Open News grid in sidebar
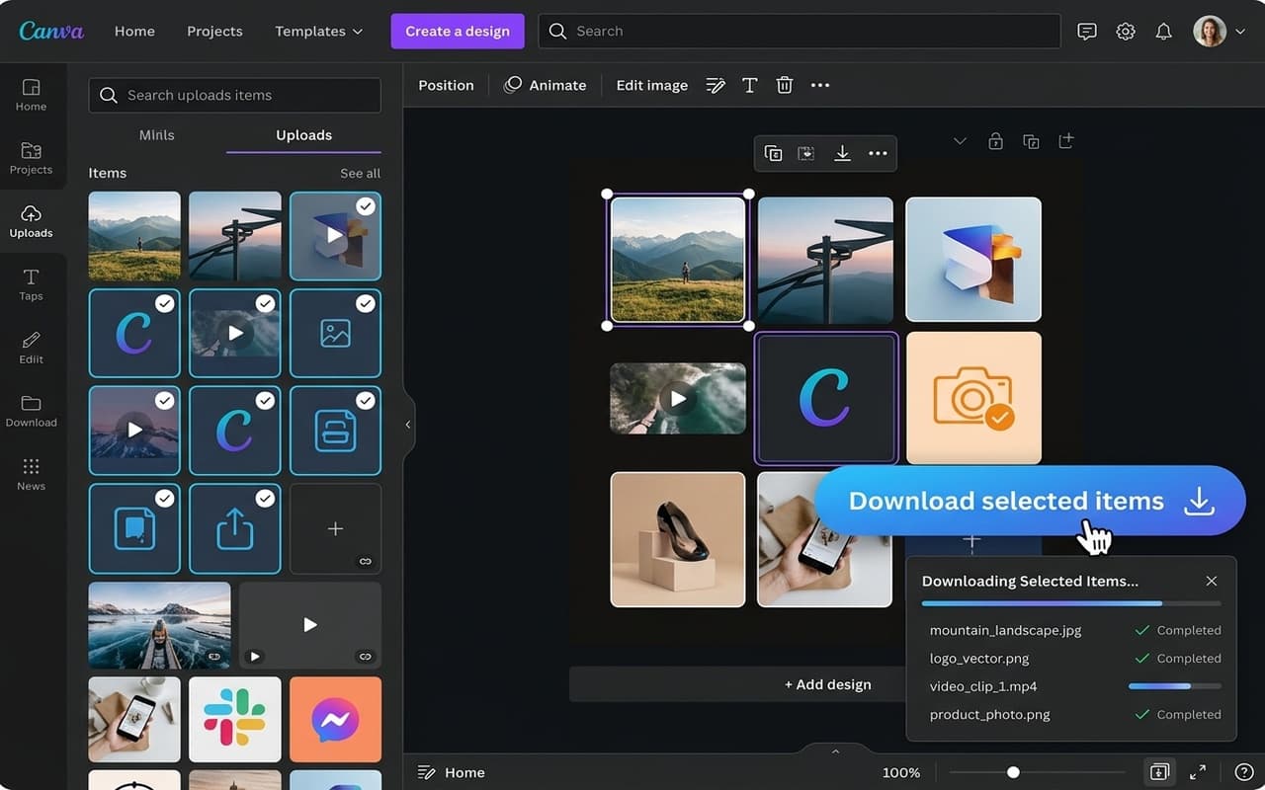1265x790 pixels. [x=31, y=474]
